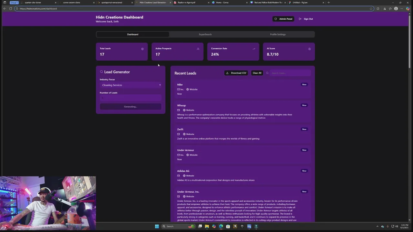Open Windows Start menu
This screenshot has width=413, height=232.
point(157,226)
